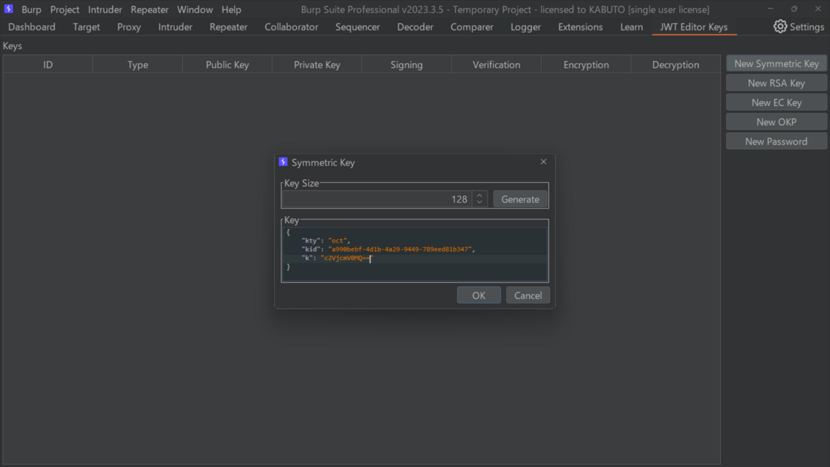This screenshot has width=830, height=467.
Task: Open the Window menu
Action: pos(195,10)
